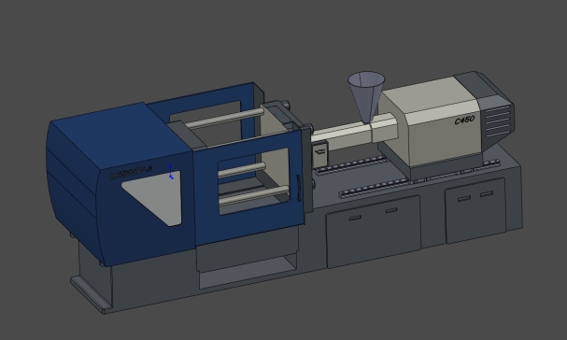Image resolution: width=567 pixels, height=340 pixels.
Task: Click the upper tie bar in clamping unit
Action: coord(224,119)
